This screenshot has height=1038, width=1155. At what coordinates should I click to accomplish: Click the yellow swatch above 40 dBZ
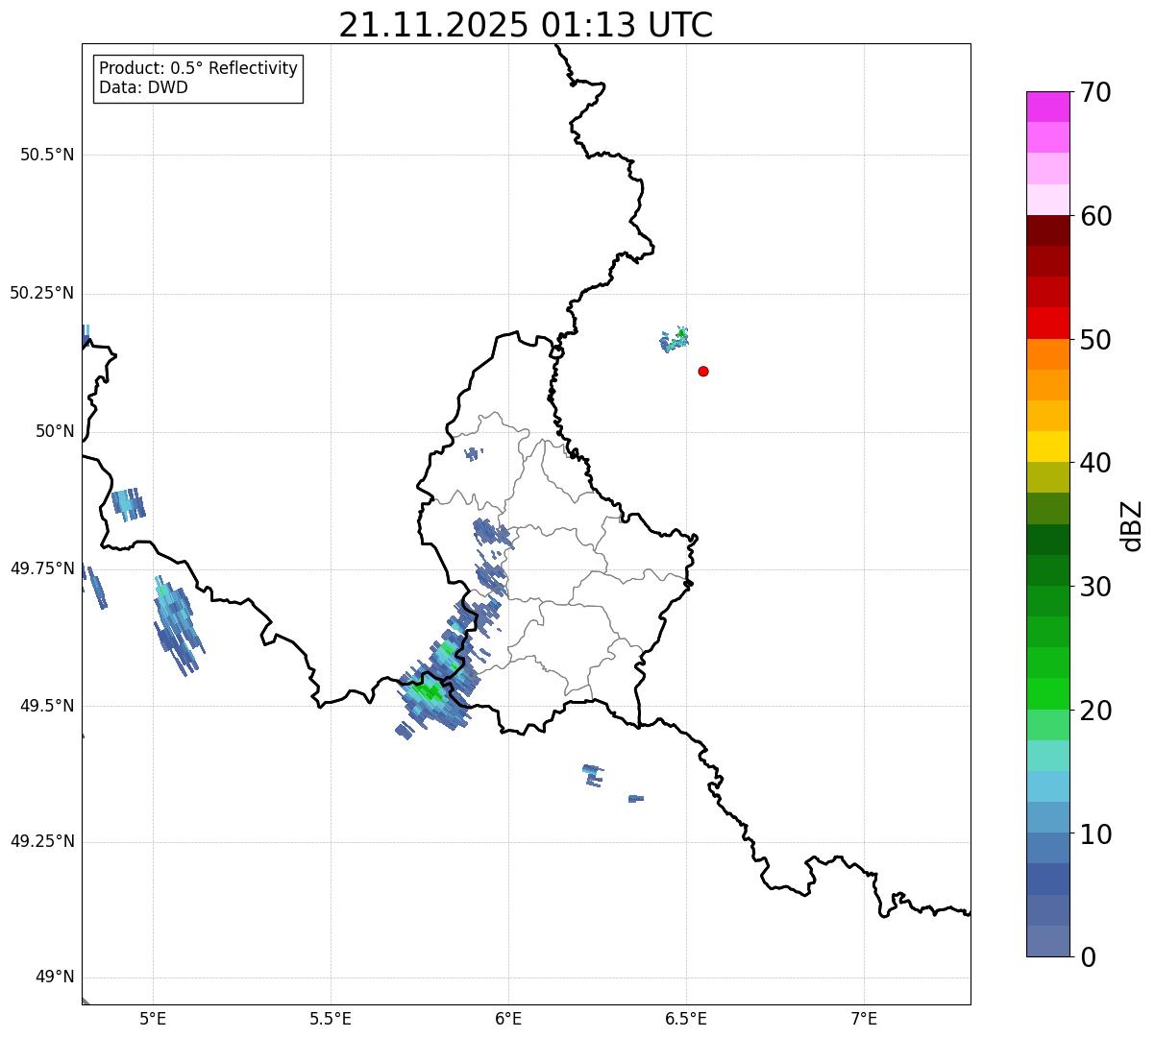[x=1047, y=447]
